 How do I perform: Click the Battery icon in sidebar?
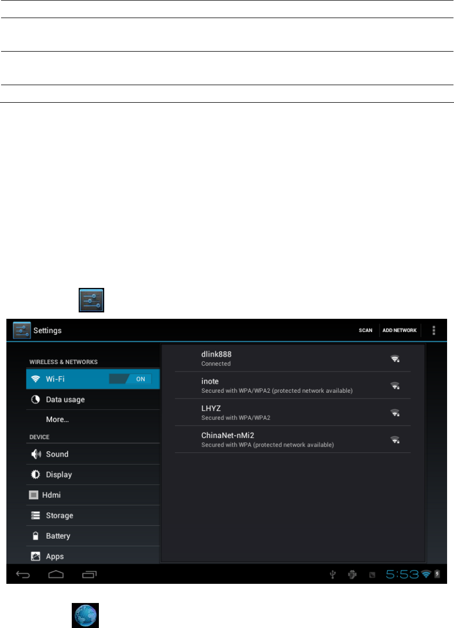tap(36, 536)
